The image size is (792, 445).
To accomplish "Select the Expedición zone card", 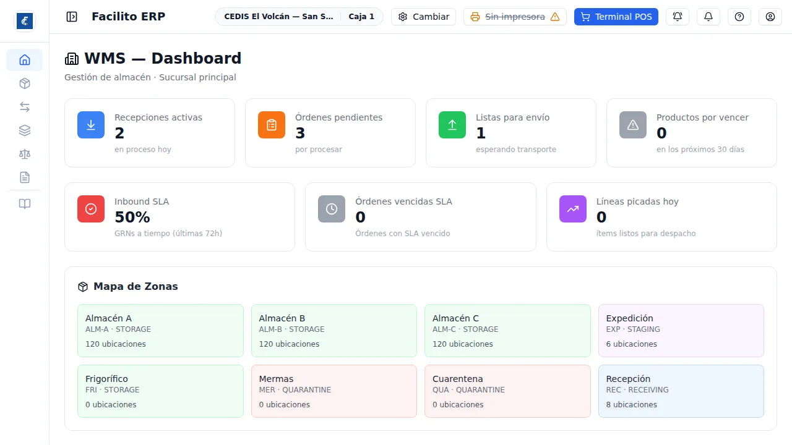I will pyautogui.click(x=681, y=331).
